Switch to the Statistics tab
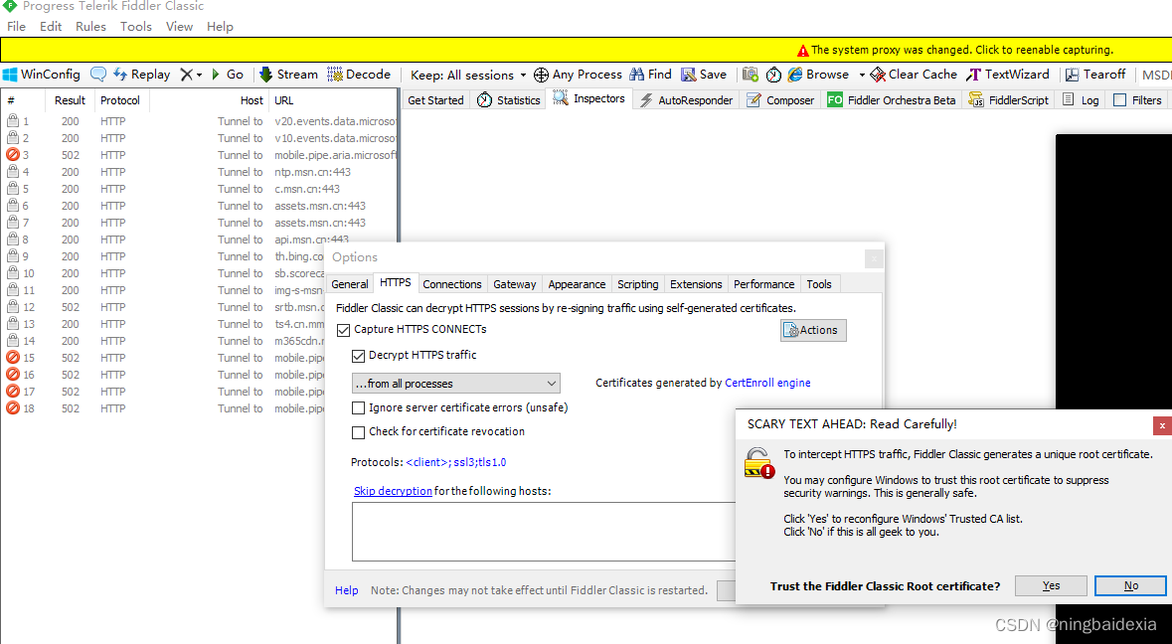Screen dimensions: 1172x644 pyautogui.click(x=509, y=100)
